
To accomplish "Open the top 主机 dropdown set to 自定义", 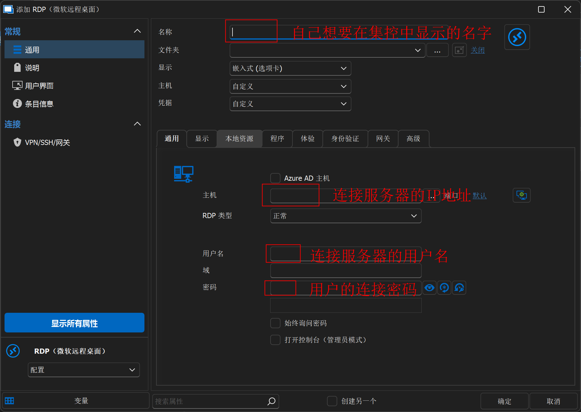I will coord(290,86).
